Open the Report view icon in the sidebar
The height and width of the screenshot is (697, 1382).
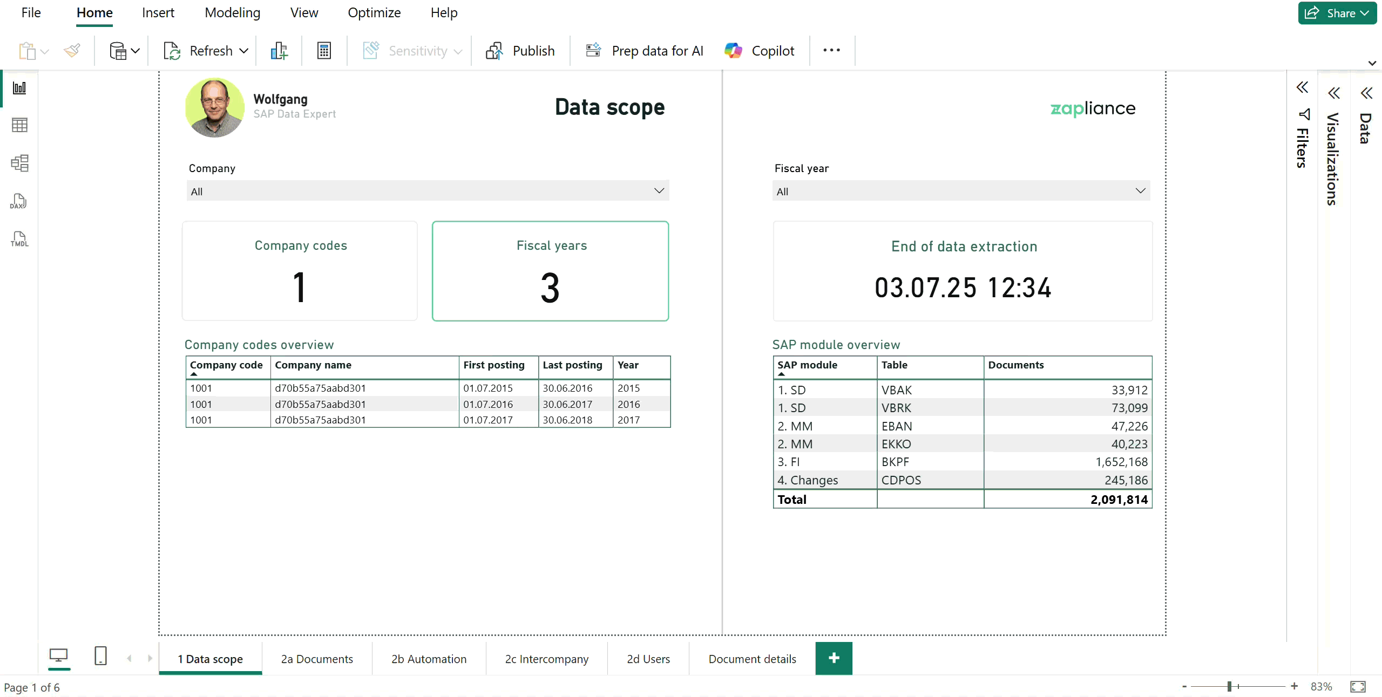(19, 88)
